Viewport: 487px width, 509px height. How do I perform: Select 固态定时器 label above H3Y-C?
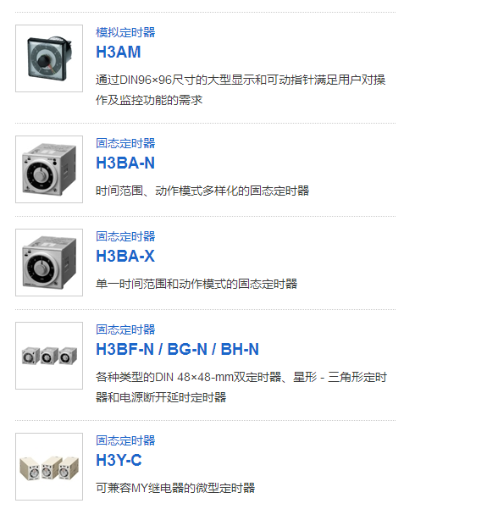(x=125, y=440)
